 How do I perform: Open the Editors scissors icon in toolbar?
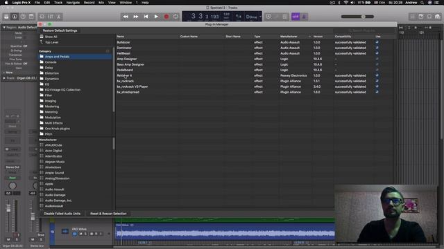pos(58,17)
